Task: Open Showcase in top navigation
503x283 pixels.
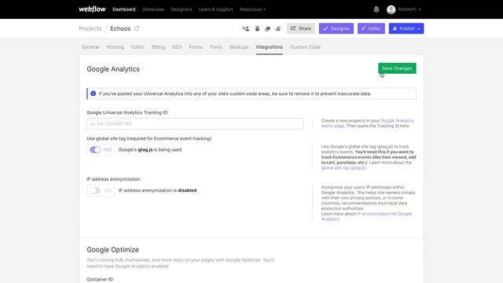Action: click(153, 9)
